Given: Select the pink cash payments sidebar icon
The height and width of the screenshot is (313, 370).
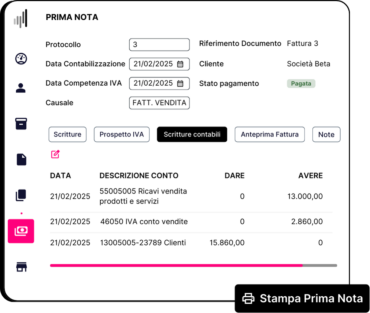Looking at the screenshot, I should click(x=21, y=231).
